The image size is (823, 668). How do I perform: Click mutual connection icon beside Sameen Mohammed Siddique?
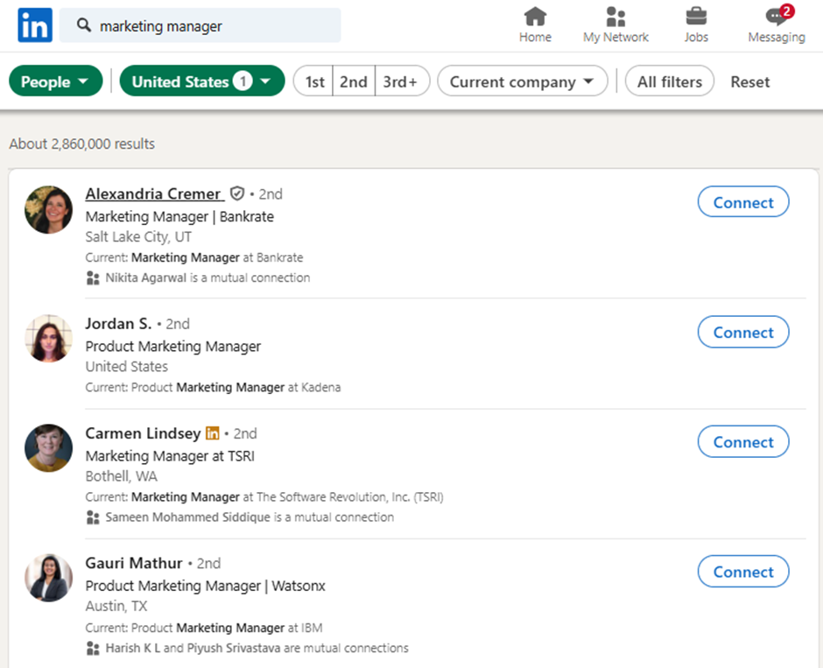(93, 517)
